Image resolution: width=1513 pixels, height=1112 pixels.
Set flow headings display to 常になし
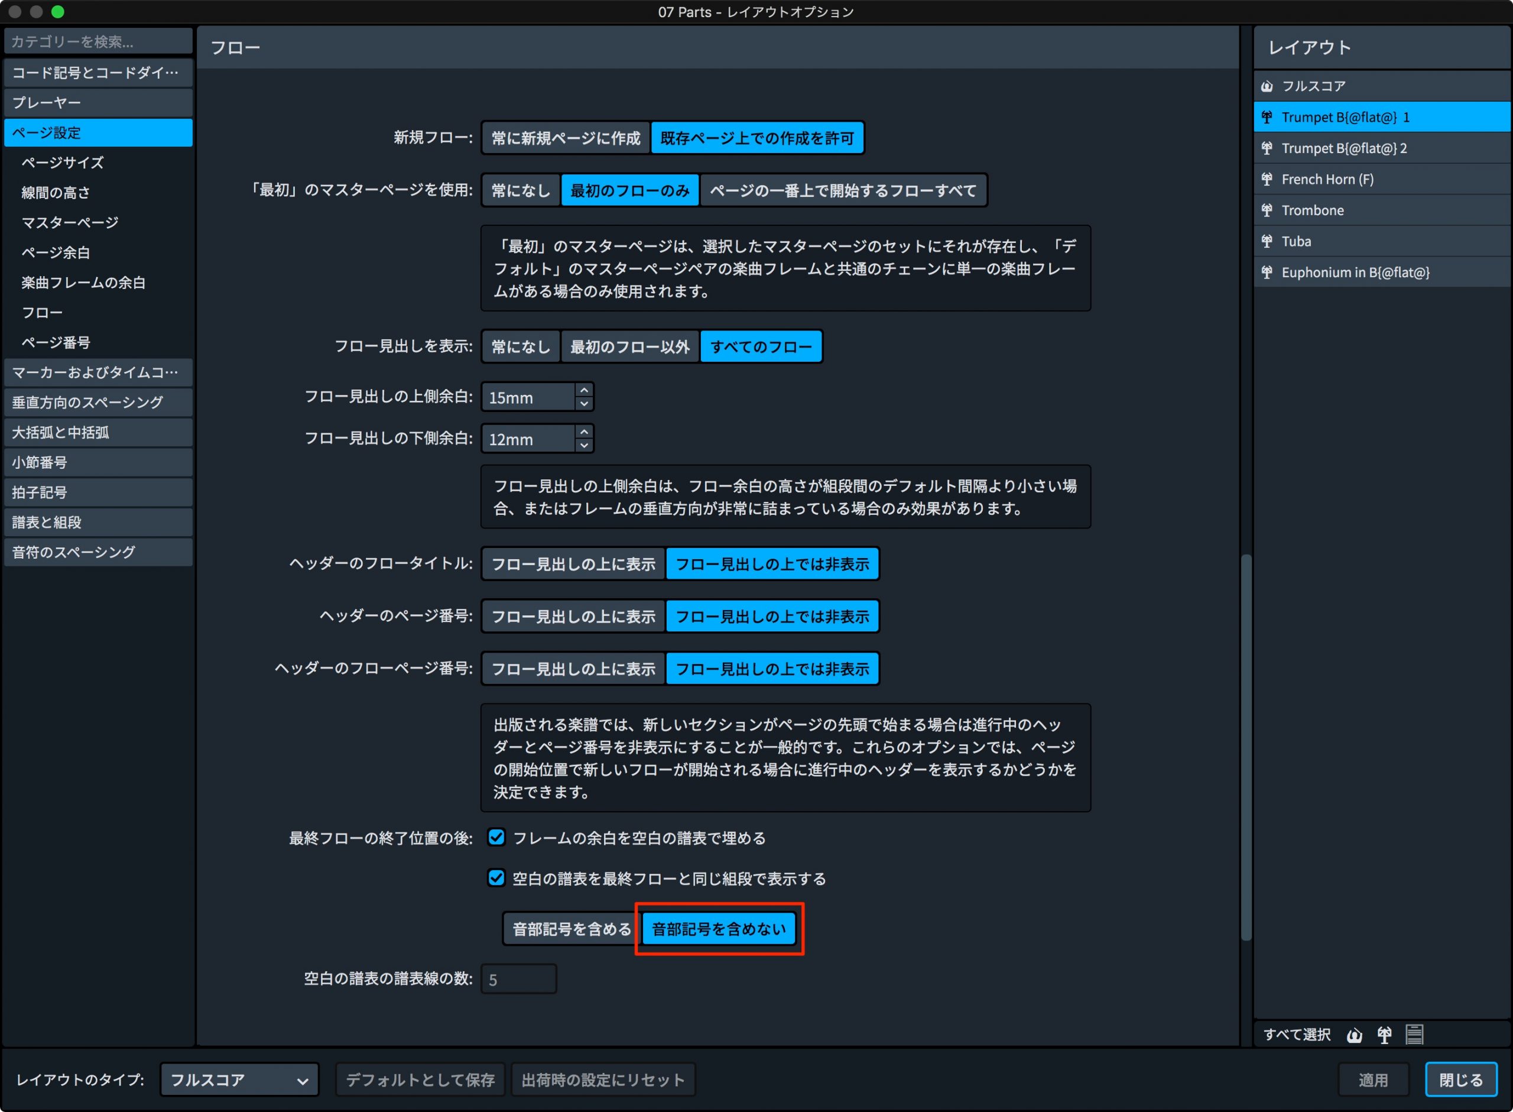point(521,346)
